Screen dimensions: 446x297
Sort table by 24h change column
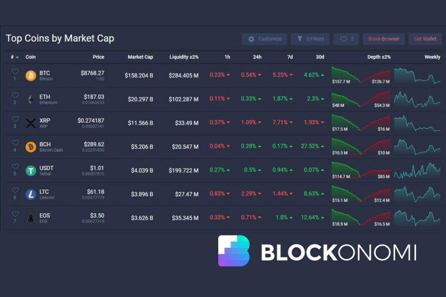click(x=257, y=57)
